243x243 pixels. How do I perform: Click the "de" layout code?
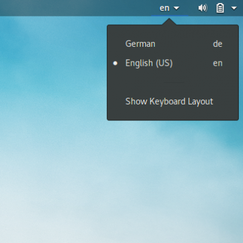217,44
